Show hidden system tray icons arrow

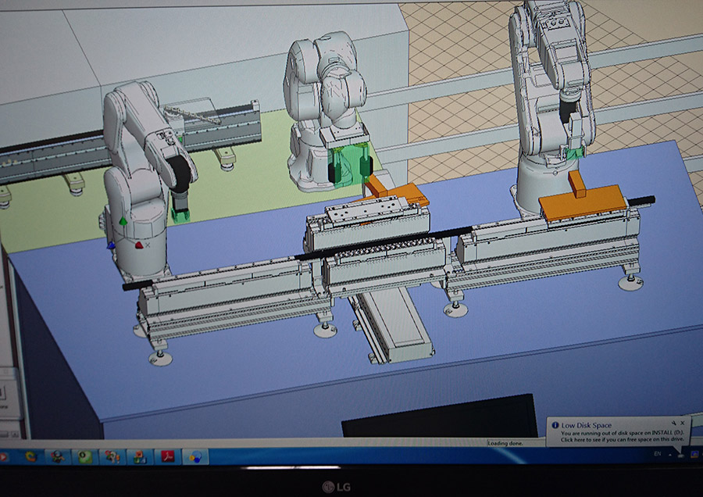[x=669, y=453]
